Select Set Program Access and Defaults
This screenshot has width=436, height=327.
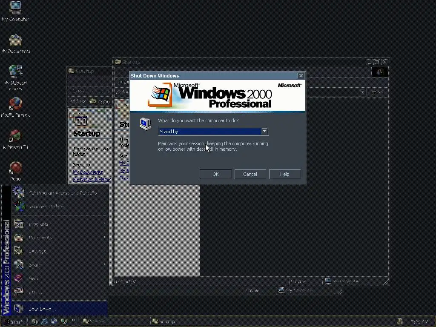[60, 193]
